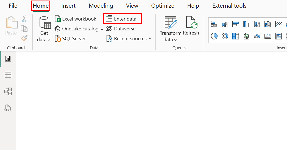Screen dimensions: 287x150
Task: Open the Modeling tab
Action: point(101,6)
